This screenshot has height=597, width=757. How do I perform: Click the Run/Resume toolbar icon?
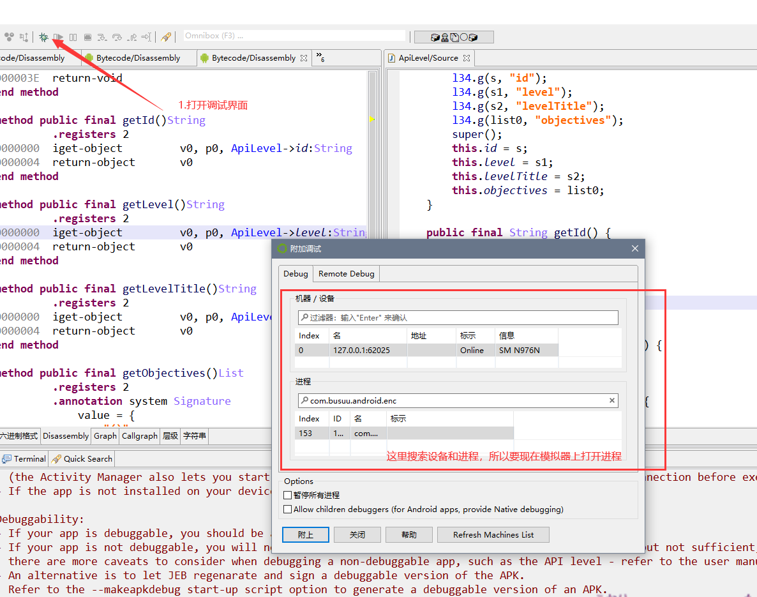[x=59, y=37]
